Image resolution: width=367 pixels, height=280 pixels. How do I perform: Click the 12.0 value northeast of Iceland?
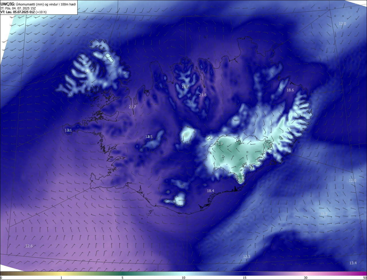[342, 23]
